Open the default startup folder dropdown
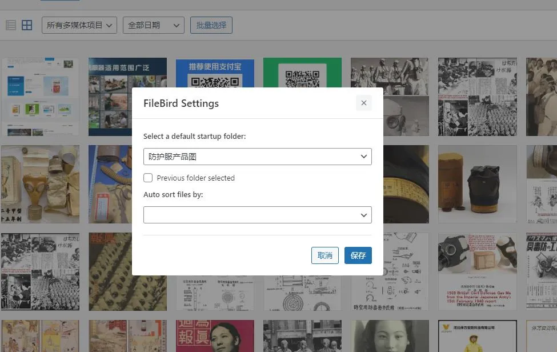 tap(258, 157)
